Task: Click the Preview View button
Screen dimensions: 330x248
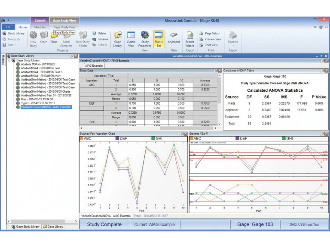Action: (213, 39)
